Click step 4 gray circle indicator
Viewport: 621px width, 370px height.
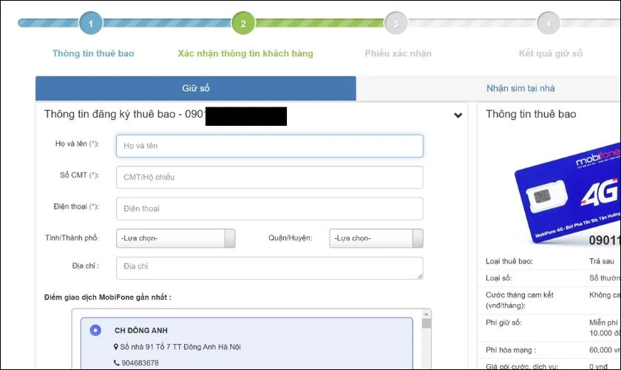548,23
